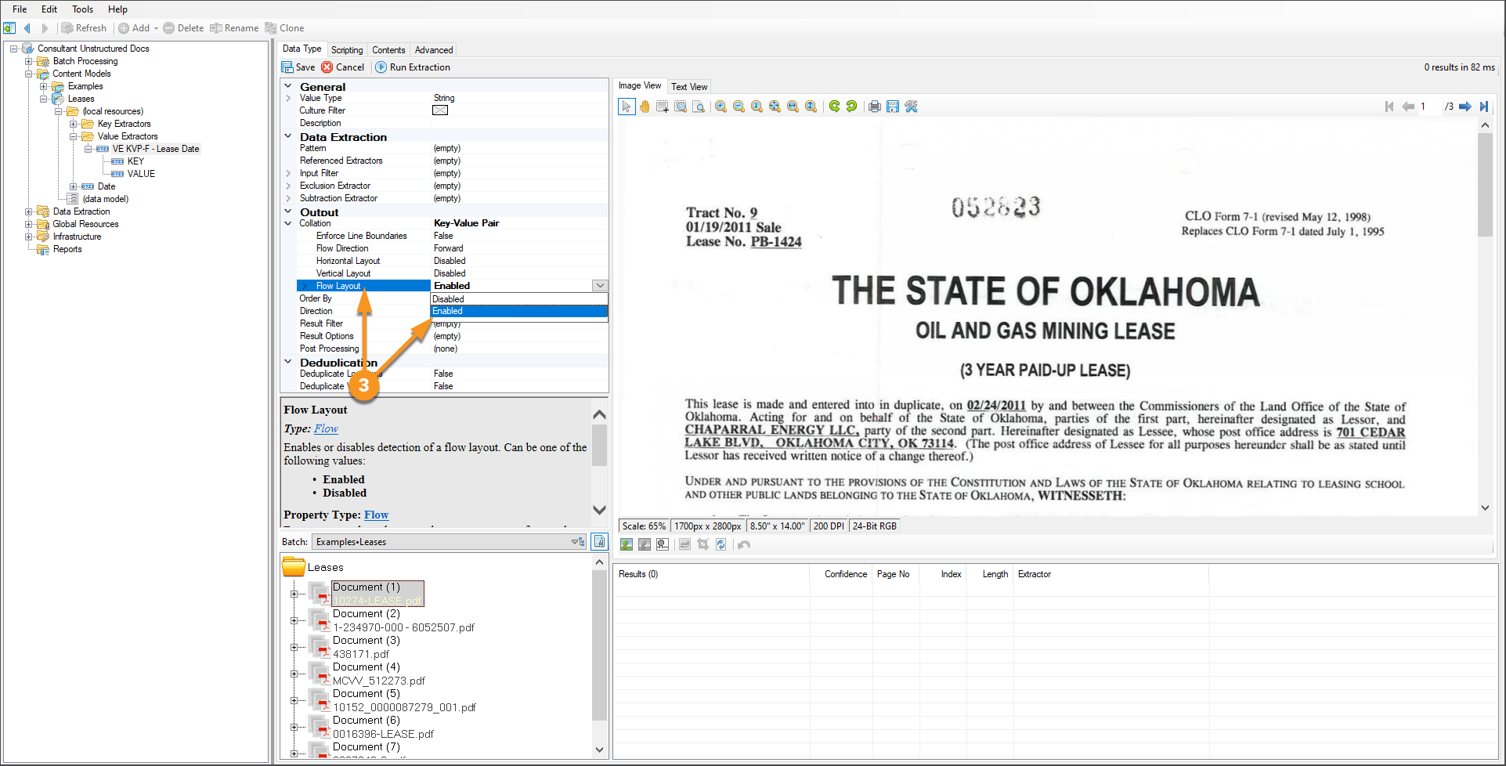Viewport: 1506px width, 766px height.
Task: Choose Disabled in the Flow Layout list
Action: point(519,299)
